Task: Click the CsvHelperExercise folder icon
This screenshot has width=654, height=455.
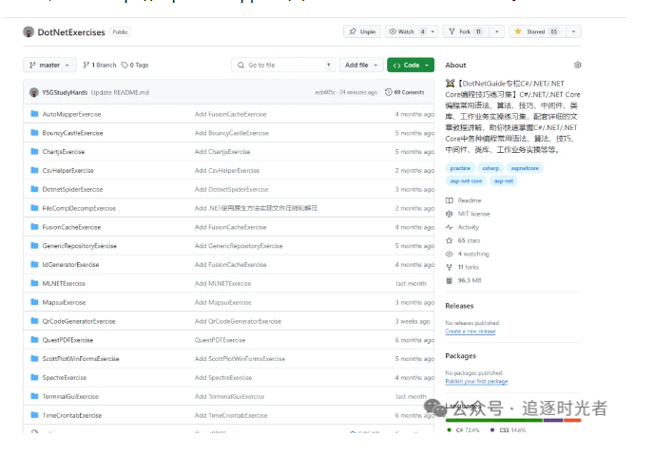Action: (34, 170)
